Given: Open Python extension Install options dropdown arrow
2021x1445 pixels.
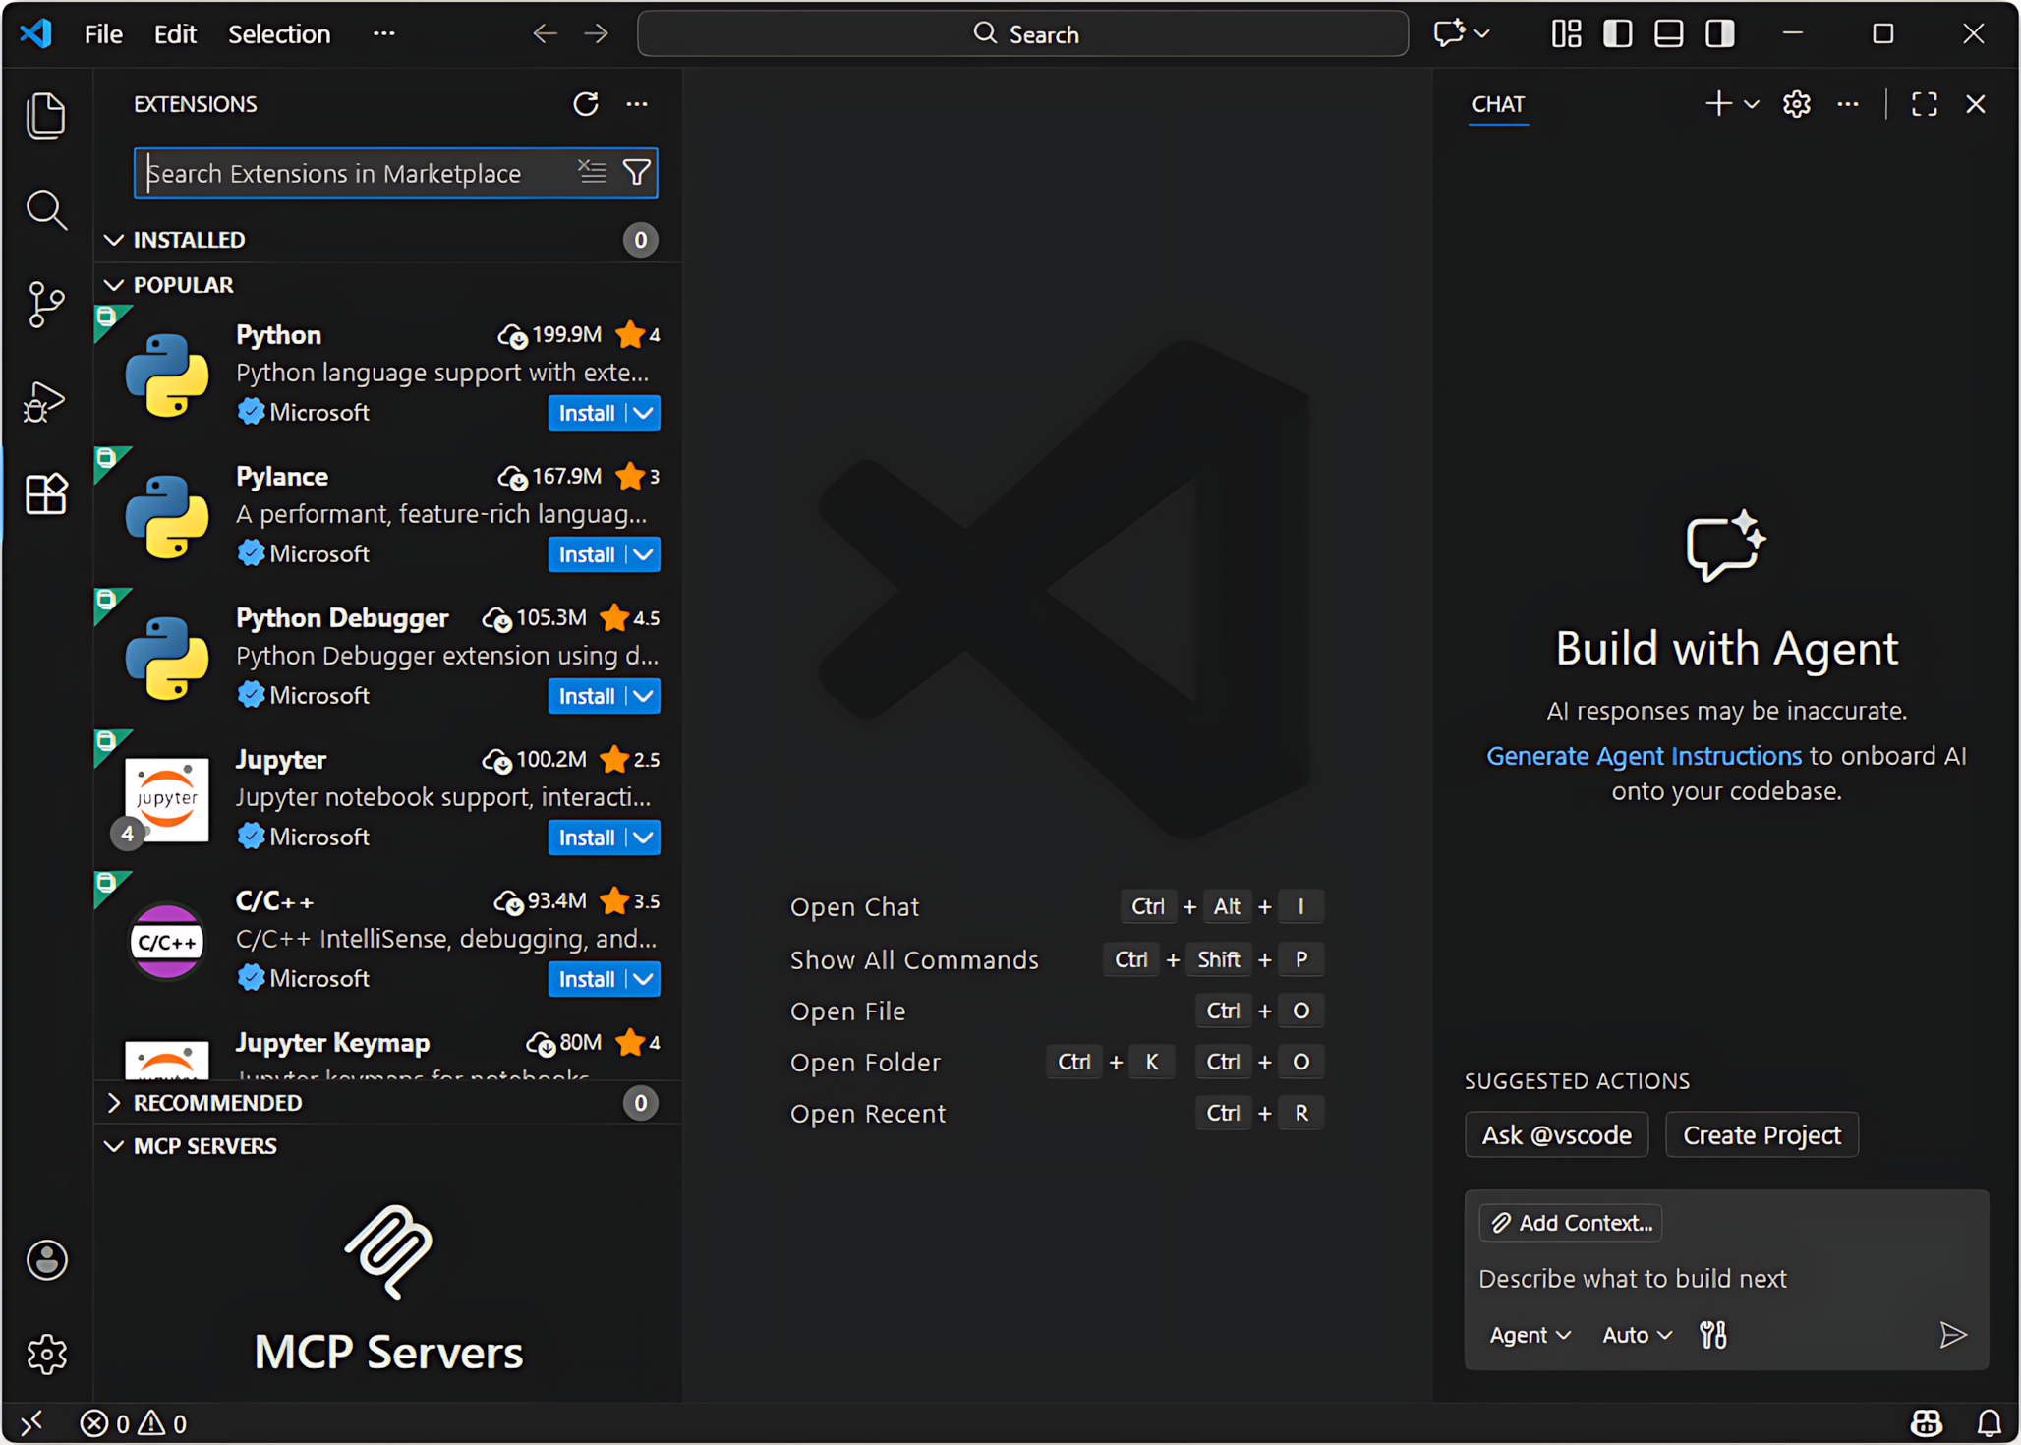Looking at the screenshot, I should (x=644, y=414).
